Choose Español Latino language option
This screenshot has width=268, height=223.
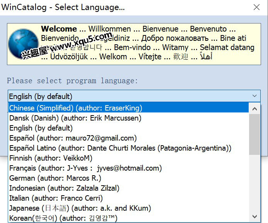[x=129, y=148]
